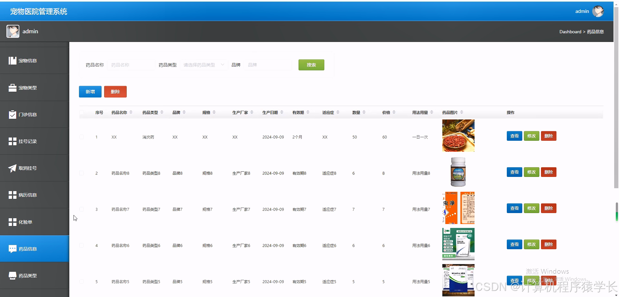Open the green package image in row 4
Image resolution: width=619 pixels, height=297 pixels.
coord(458,244)
